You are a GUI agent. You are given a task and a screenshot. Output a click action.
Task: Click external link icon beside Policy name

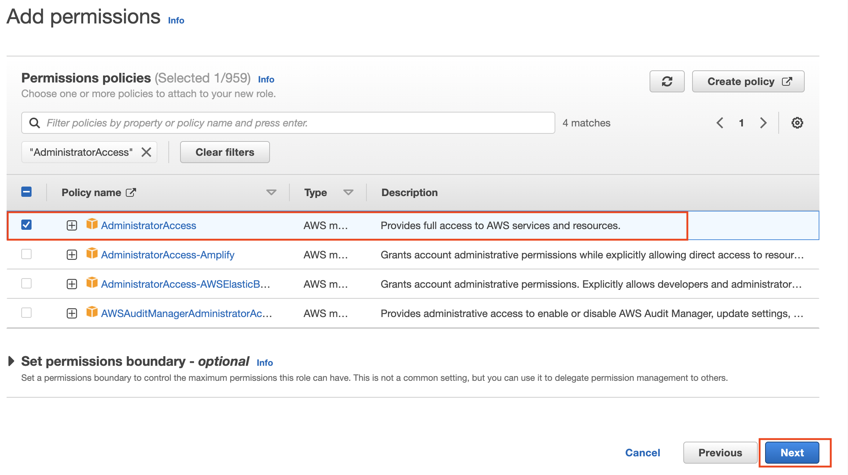coord(131,192)
